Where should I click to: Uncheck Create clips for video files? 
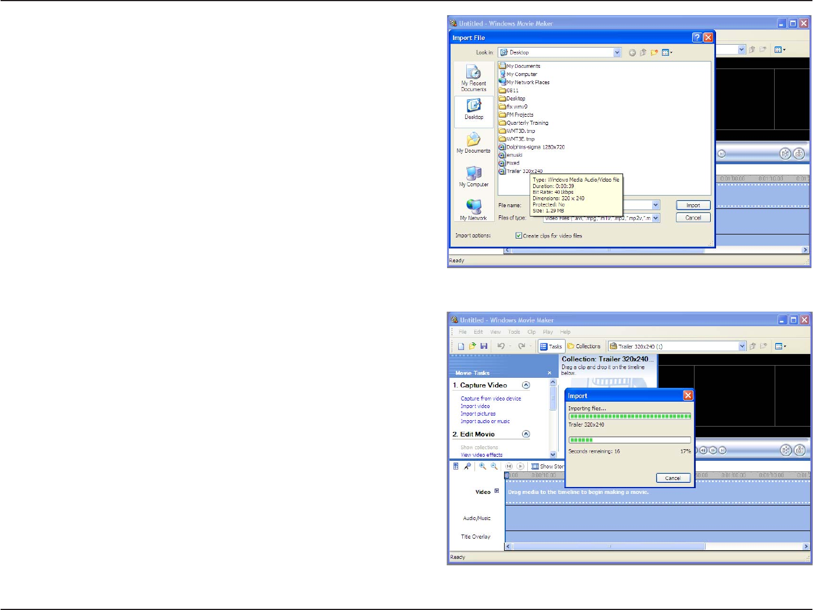click(x=519, y=236)
